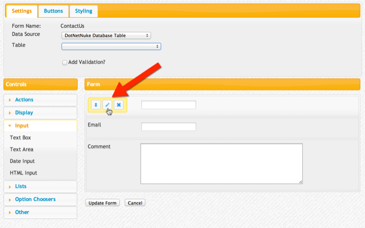Image resolution: width=365 pixels, height=228 pixels.
Task: Select the Date Input control
Action: click(x=22, y=161)
